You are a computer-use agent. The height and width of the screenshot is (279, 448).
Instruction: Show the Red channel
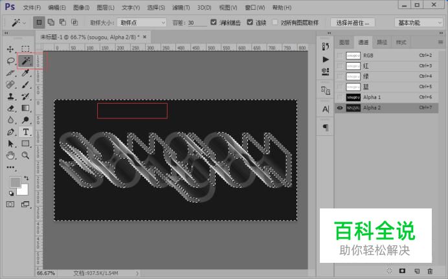tap(340, 65)
